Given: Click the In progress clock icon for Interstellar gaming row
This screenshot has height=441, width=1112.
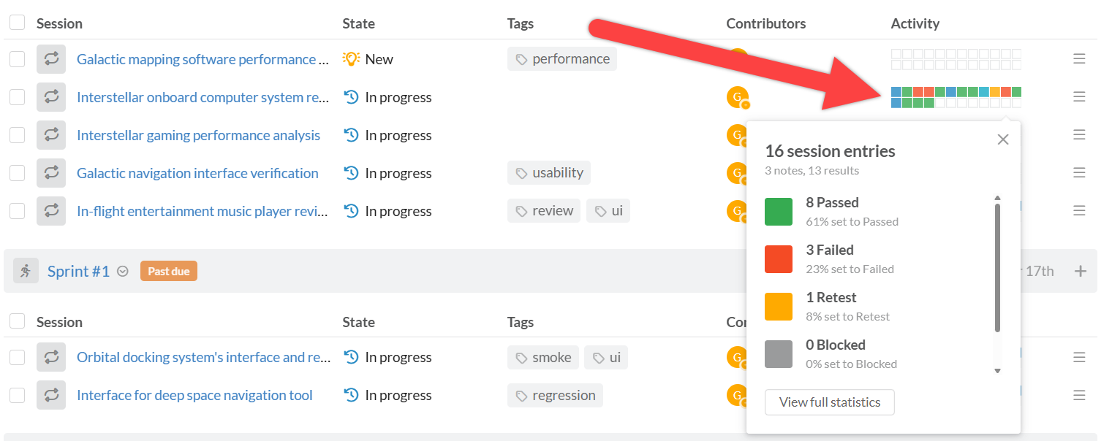Looking at the screenshot, I should pyautogui.click(x=351, y=135).
